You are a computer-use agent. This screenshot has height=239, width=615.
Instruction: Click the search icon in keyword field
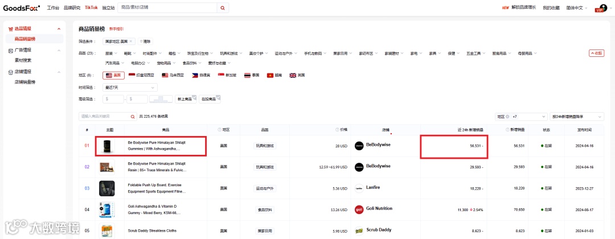(133, 116)
